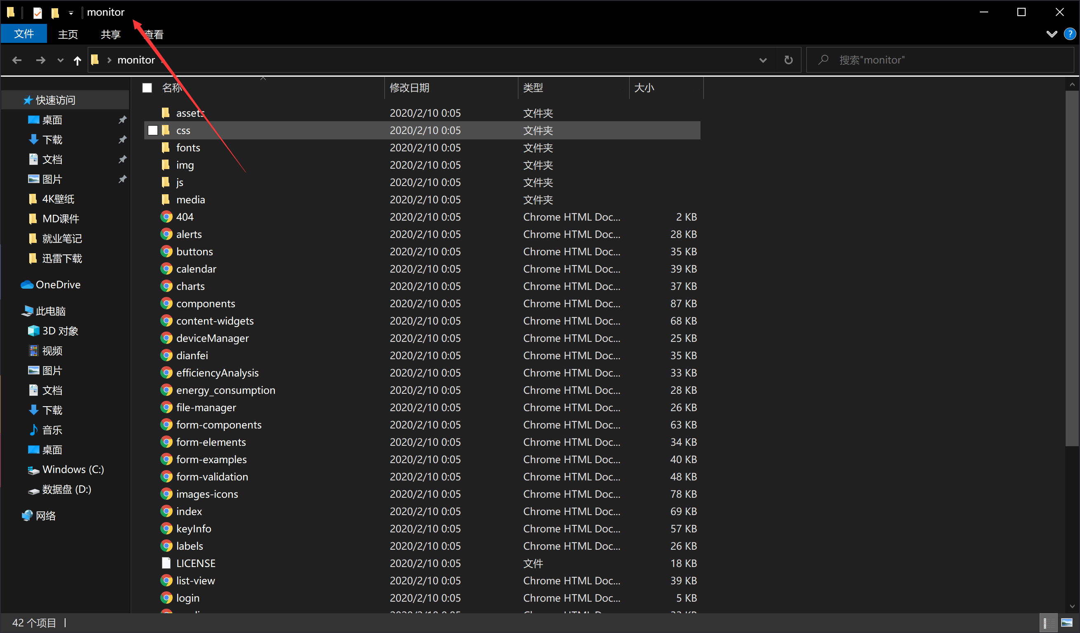Click the vertical scrollbar down arrow
The image size is (1080, 633).
click(x=1072, y=606)
